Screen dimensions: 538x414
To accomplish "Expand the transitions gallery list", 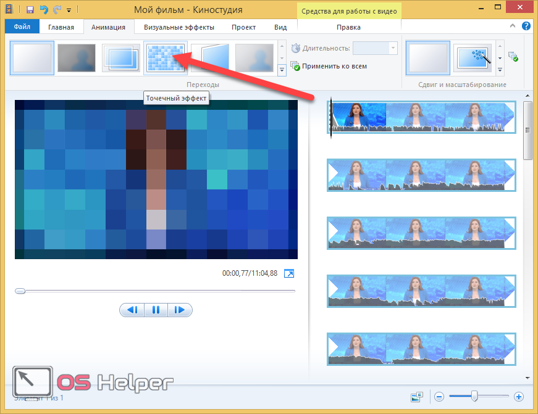I will point(282,70).
